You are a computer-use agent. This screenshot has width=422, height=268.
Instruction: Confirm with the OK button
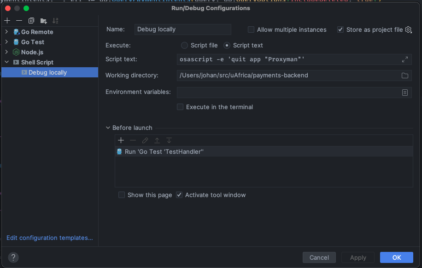pos(397,257)
